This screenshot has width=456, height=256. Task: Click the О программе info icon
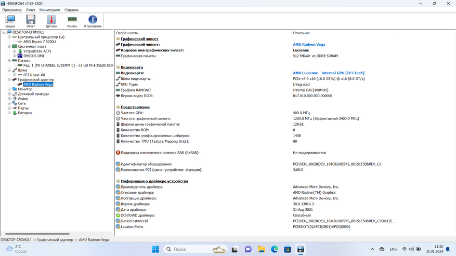[93, 21]
